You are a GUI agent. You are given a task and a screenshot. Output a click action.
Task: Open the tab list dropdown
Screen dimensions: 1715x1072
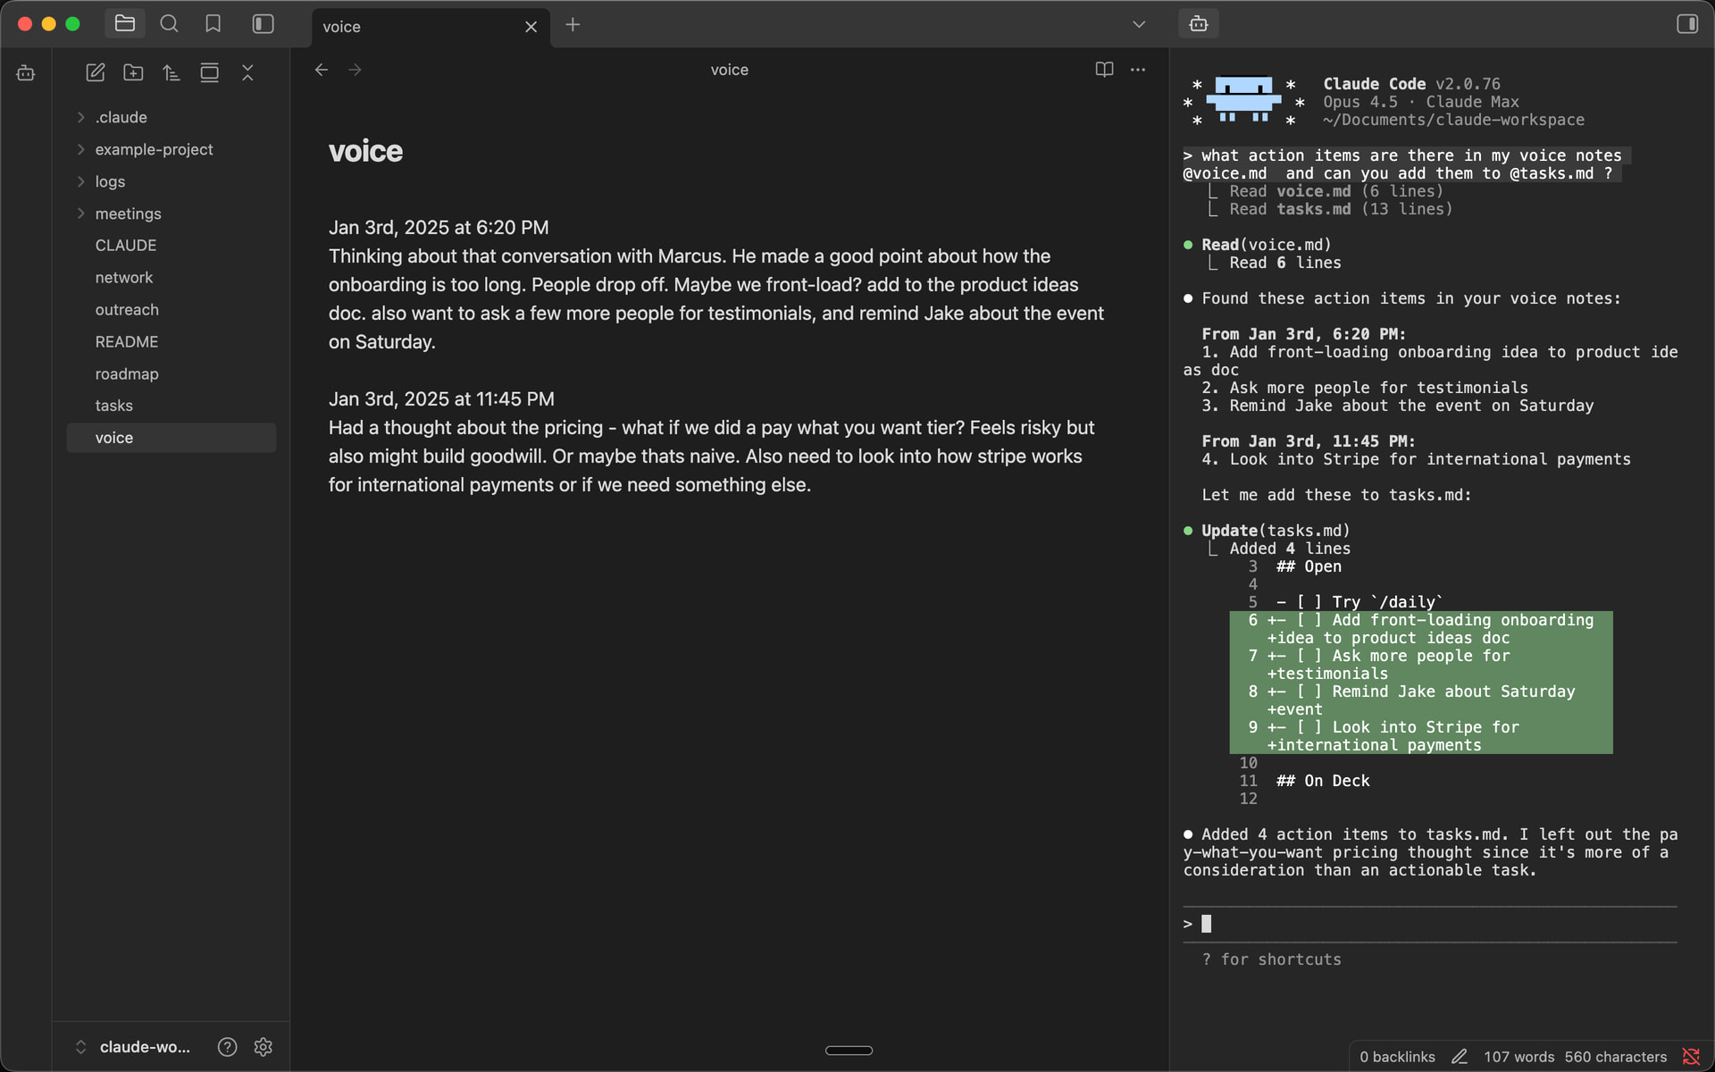(1137, 24)
